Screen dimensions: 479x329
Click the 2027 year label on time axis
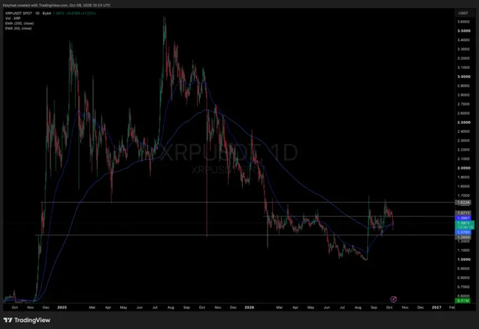(437, 307)
